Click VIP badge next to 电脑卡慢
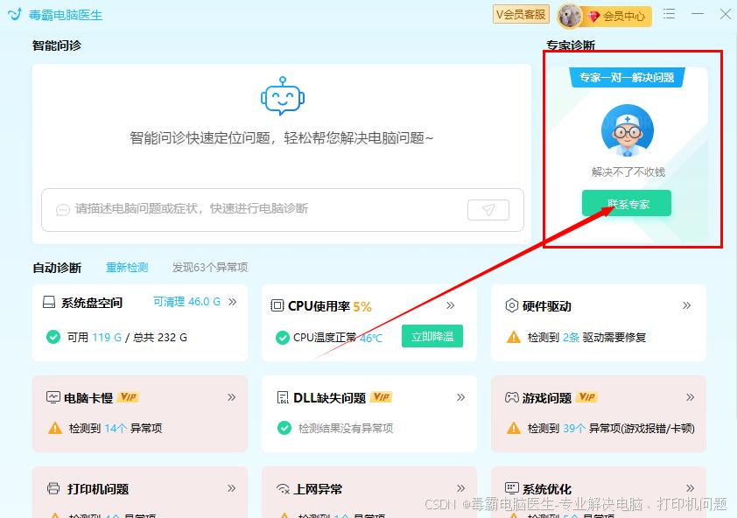737x518 pixels. point(128,397)
